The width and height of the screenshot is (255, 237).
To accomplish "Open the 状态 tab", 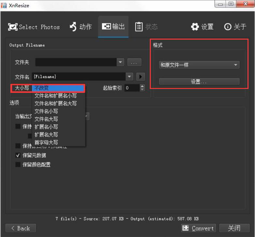I will [146, 27].
